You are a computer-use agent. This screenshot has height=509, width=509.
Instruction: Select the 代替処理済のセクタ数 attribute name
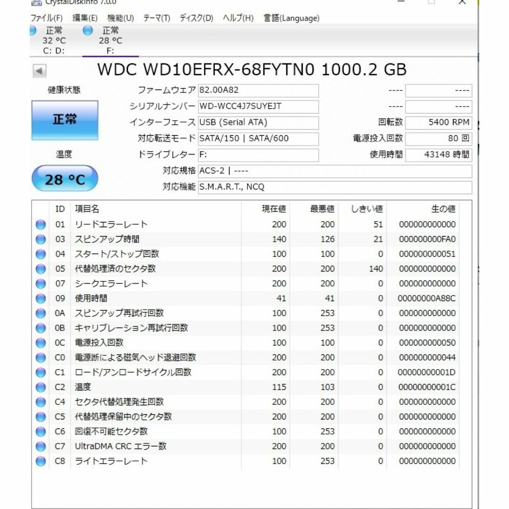click(115, 269)
